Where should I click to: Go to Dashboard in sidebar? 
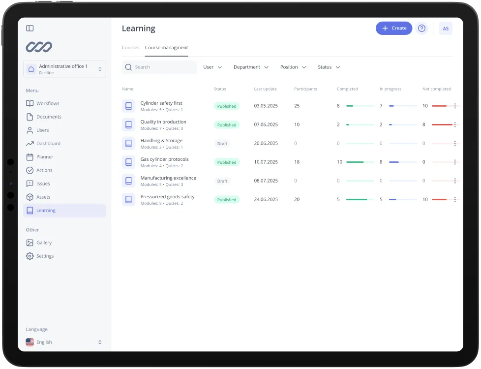tap(48, 144)
